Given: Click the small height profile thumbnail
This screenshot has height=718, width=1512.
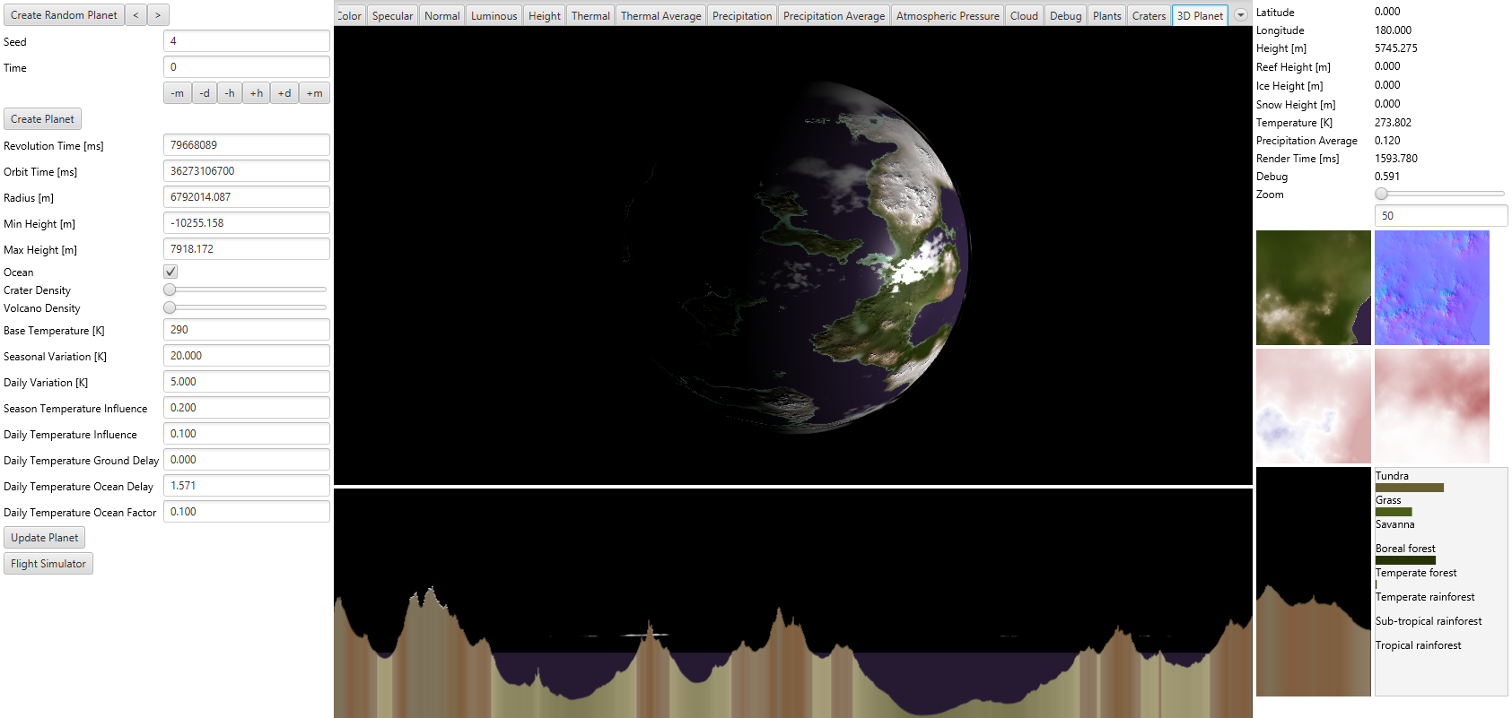Looking at the screenshot, I should click(x=1314, y=582).
